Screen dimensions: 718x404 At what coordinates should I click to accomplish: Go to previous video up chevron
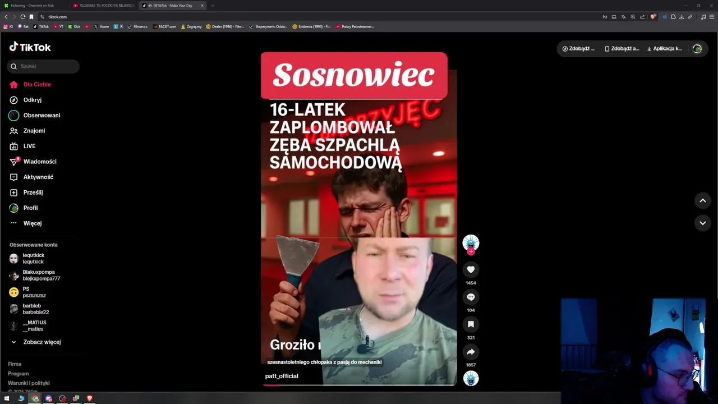pyautogui.click(x=702, y=200)
